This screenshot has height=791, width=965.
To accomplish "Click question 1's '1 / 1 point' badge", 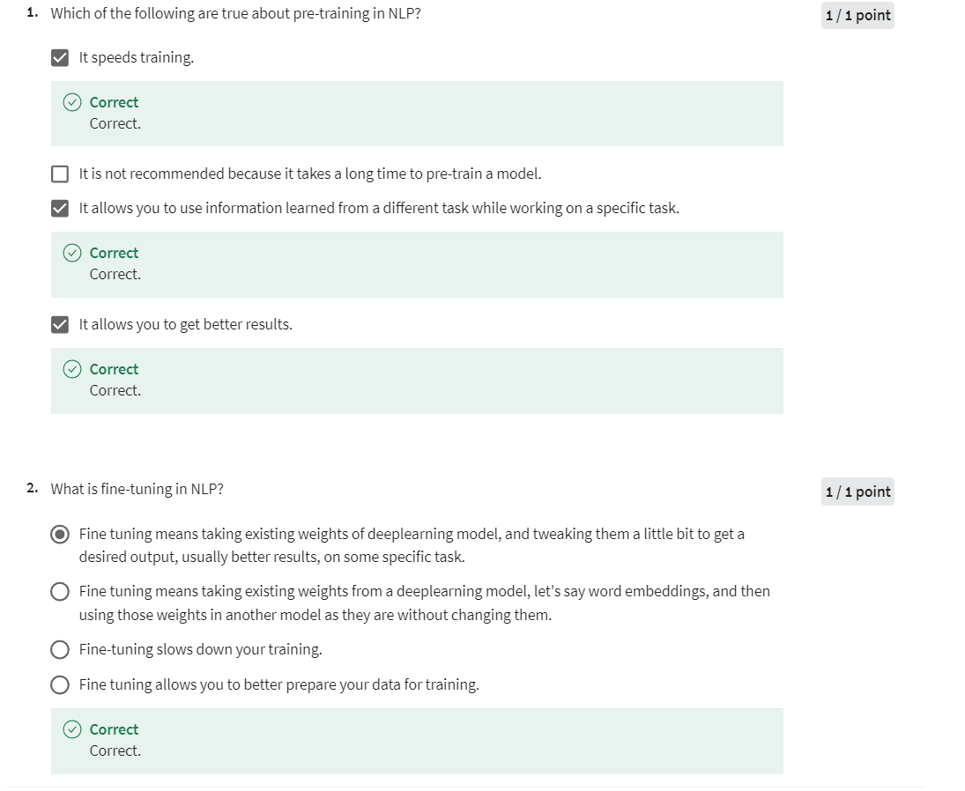I will [x=857, y=15].
